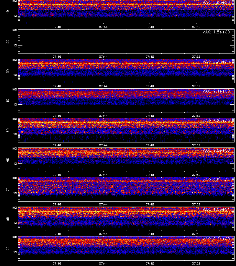The image size is (236, 266).
Task: Click the 4R panel axis label
Action: [8, 100]
